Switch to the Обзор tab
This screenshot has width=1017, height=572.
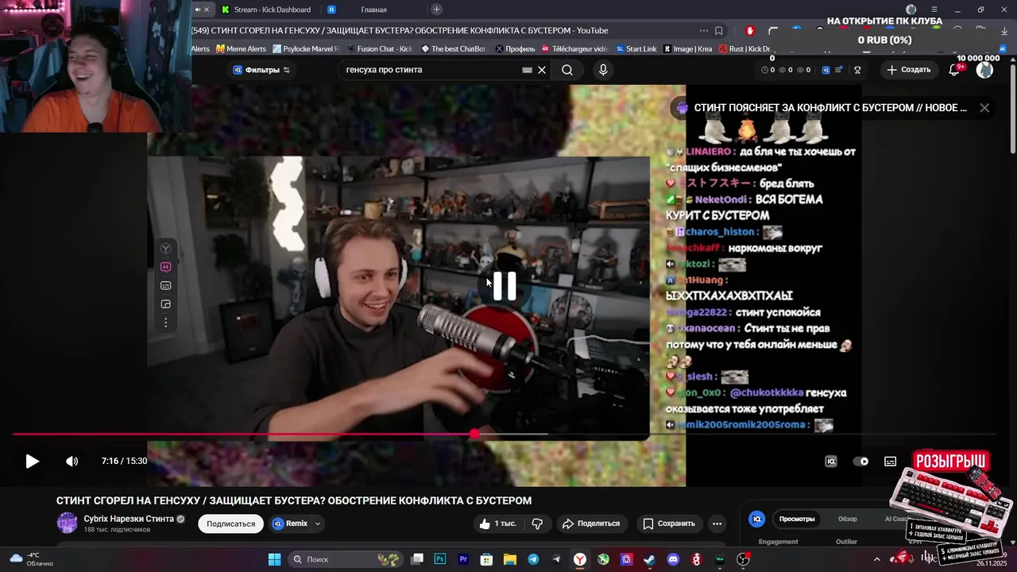847,519
